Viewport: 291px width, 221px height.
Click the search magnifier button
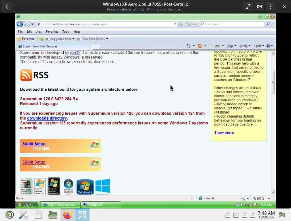pyautogui.click(x=268, y=24)
